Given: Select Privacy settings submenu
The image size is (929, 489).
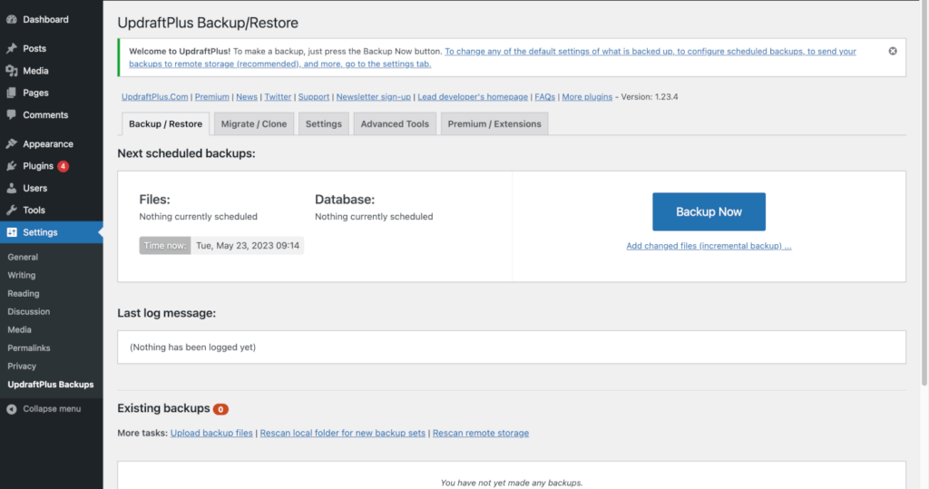Looking at the screenshot, I should [x=22, y=367].
